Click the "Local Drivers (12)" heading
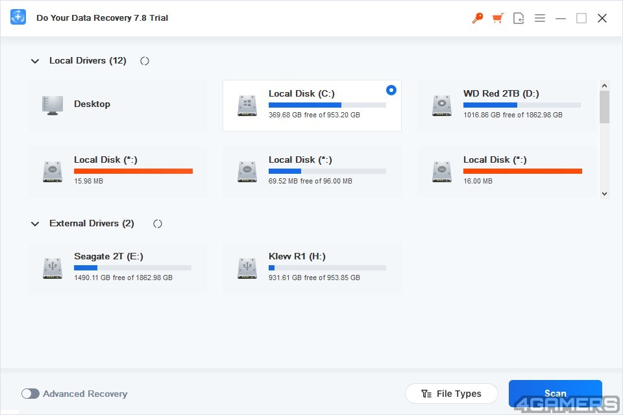Screen dimensions: 623x415 pos(88,61)
